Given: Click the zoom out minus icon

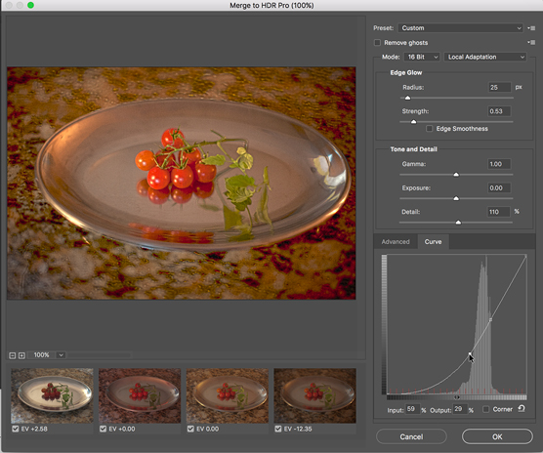Looking at the screenshot, I should [12, 355].
